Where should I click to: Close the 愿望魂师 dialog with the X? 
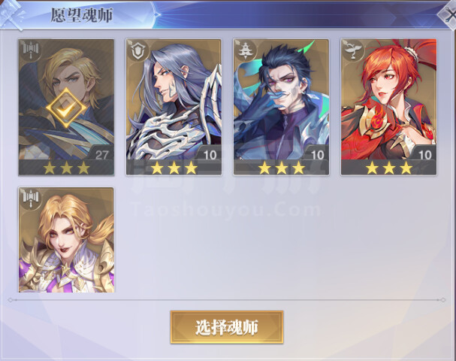[448, 15]
